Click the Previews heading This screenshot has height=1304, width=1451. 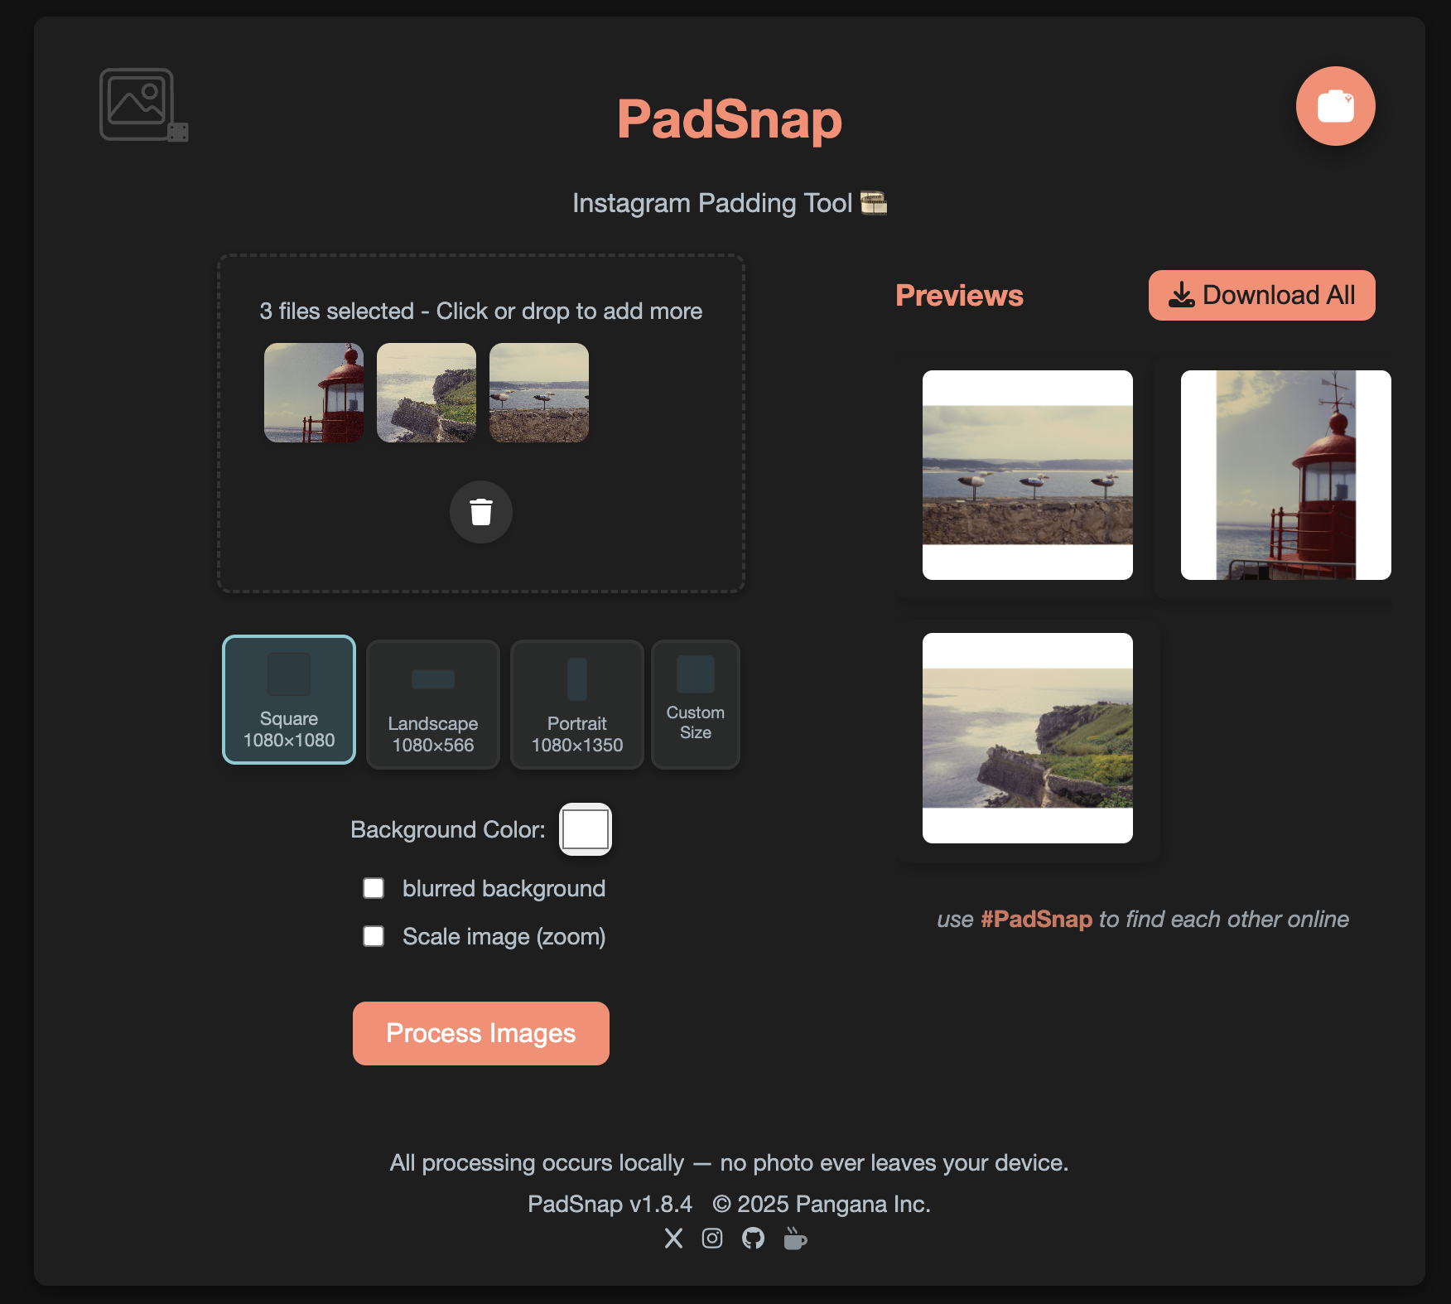click(959, 296)
